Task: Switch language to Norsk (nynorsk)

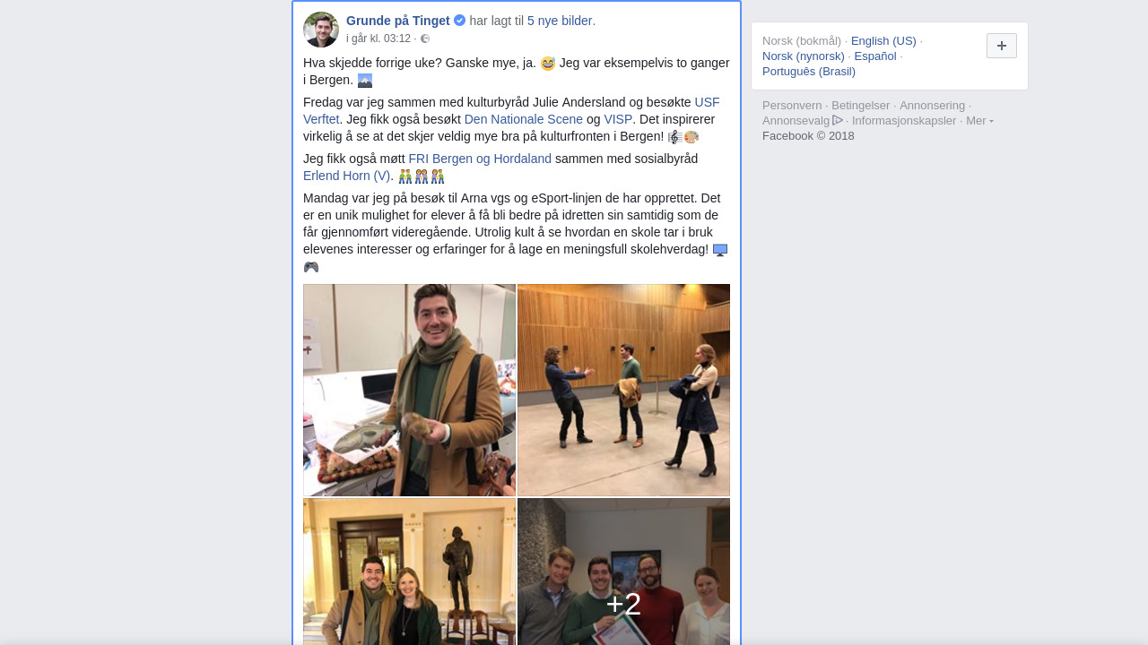Action: click(x=804, y=56)
